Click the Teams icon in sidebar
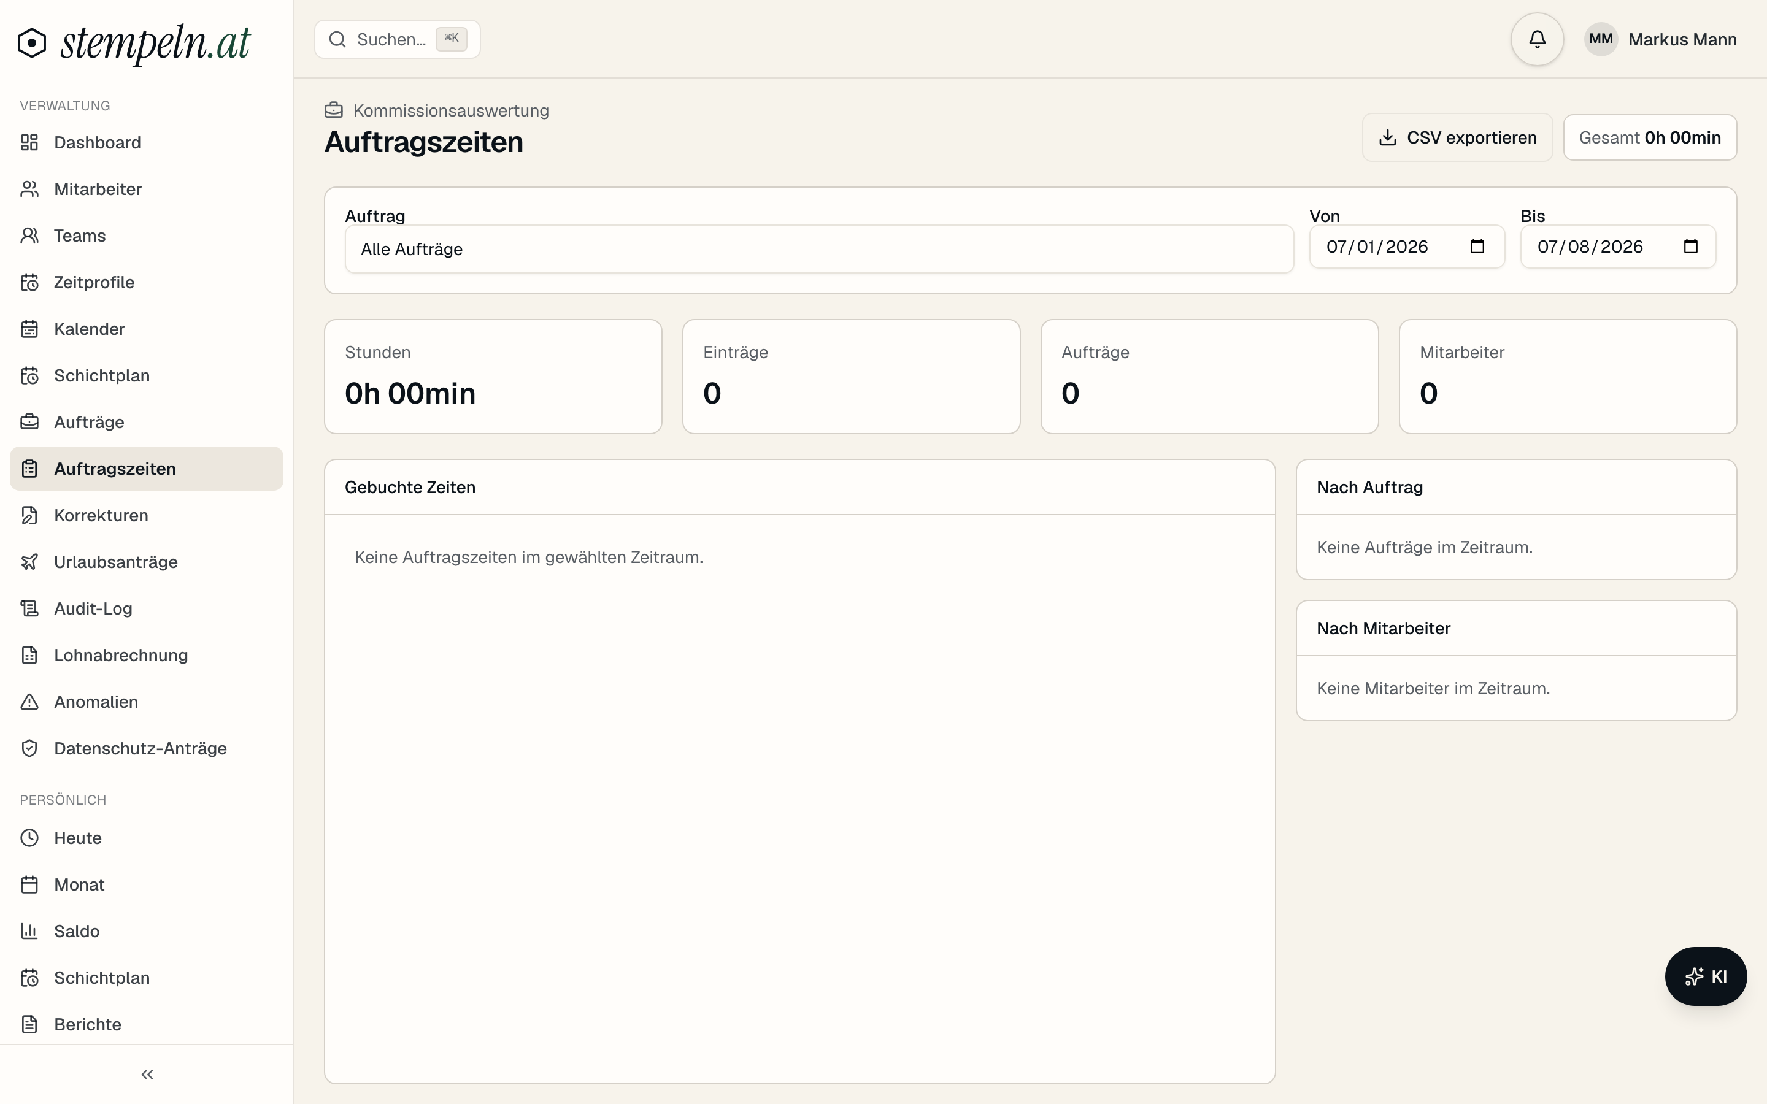Screen dimensions: 1767x1104 (29, 236)
